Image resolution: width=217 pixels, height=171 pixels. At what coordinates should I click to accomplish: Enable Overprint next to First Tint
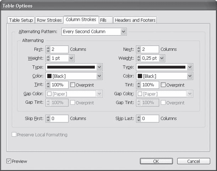(73, 85)
